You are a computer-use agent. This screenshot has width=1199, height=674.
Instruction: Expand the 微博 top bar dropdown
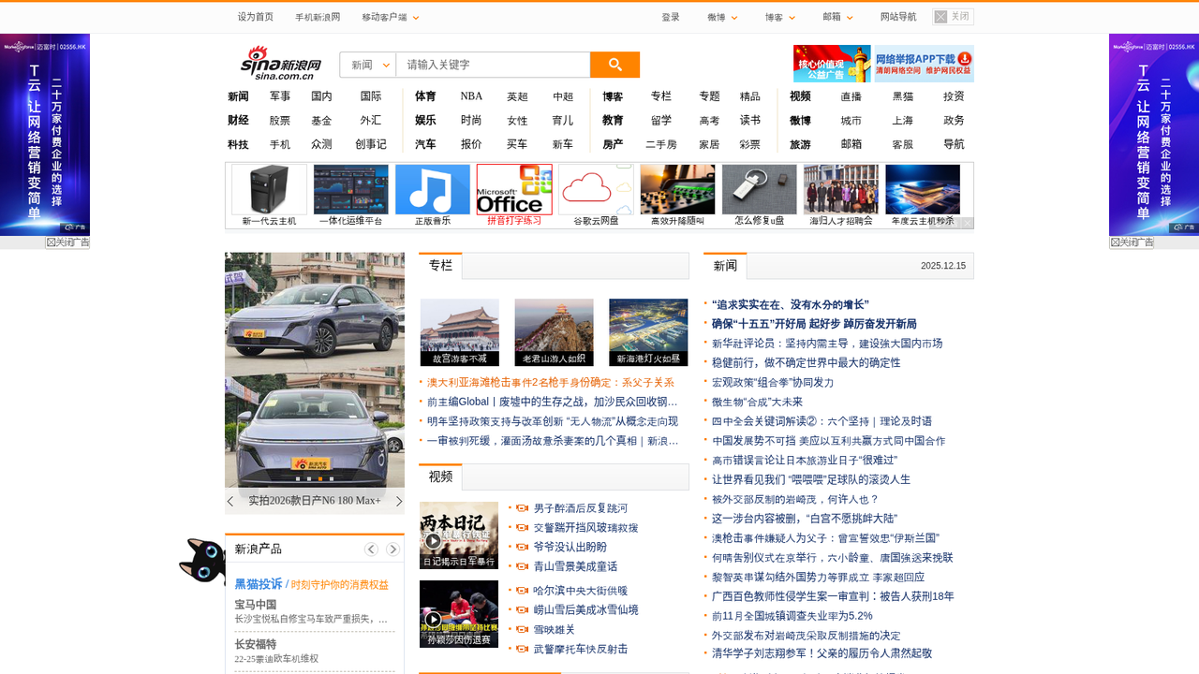[x=722, y=18]
